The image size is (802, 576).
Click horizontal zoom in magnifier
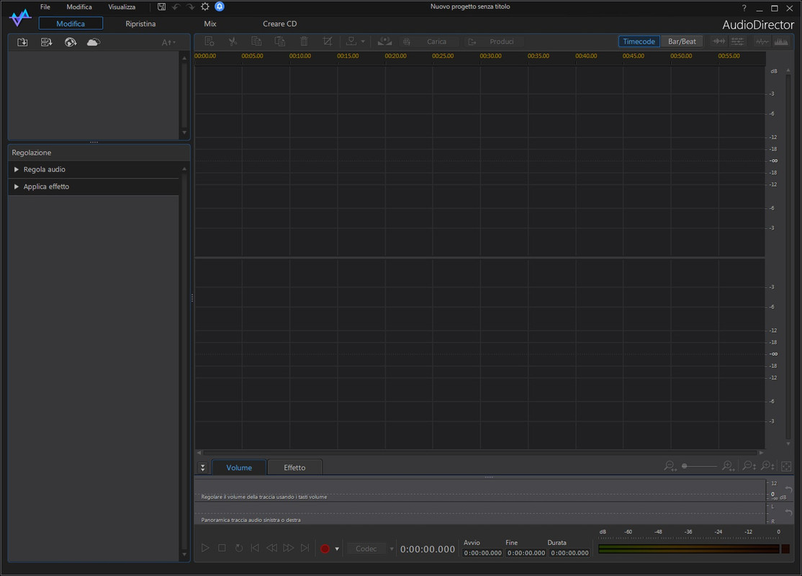pos(729,466)
